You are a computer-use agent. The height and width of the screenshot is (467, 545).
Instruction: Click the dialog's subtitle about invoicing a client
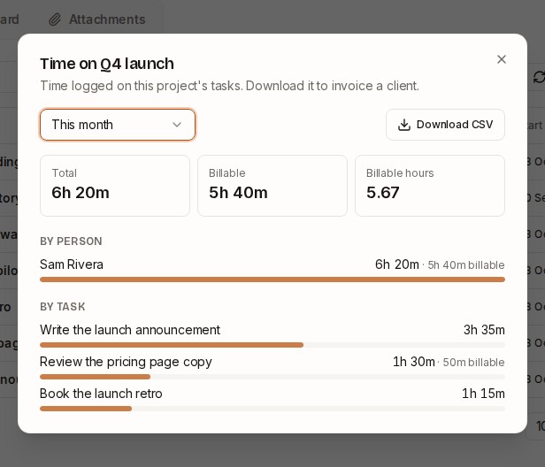[229, 86]
